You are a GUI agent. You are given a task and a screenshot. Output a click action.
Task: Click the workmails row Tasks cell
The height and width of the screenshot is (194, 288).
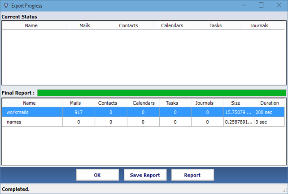click(175, 112)
